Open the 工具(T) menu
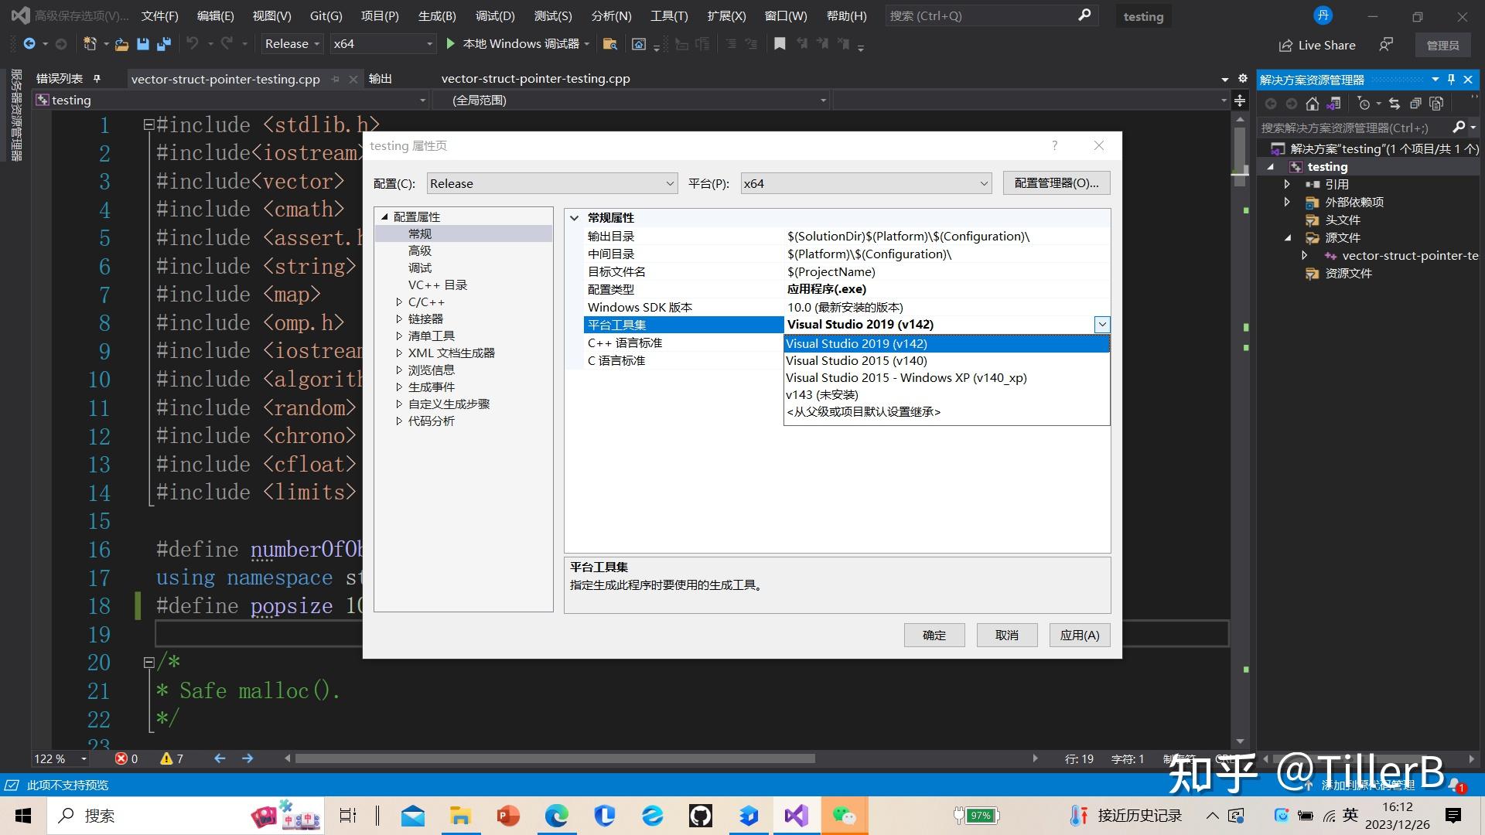Viewport: 1485px width, 835px height. pyautogui.click(x=669, y=16)
